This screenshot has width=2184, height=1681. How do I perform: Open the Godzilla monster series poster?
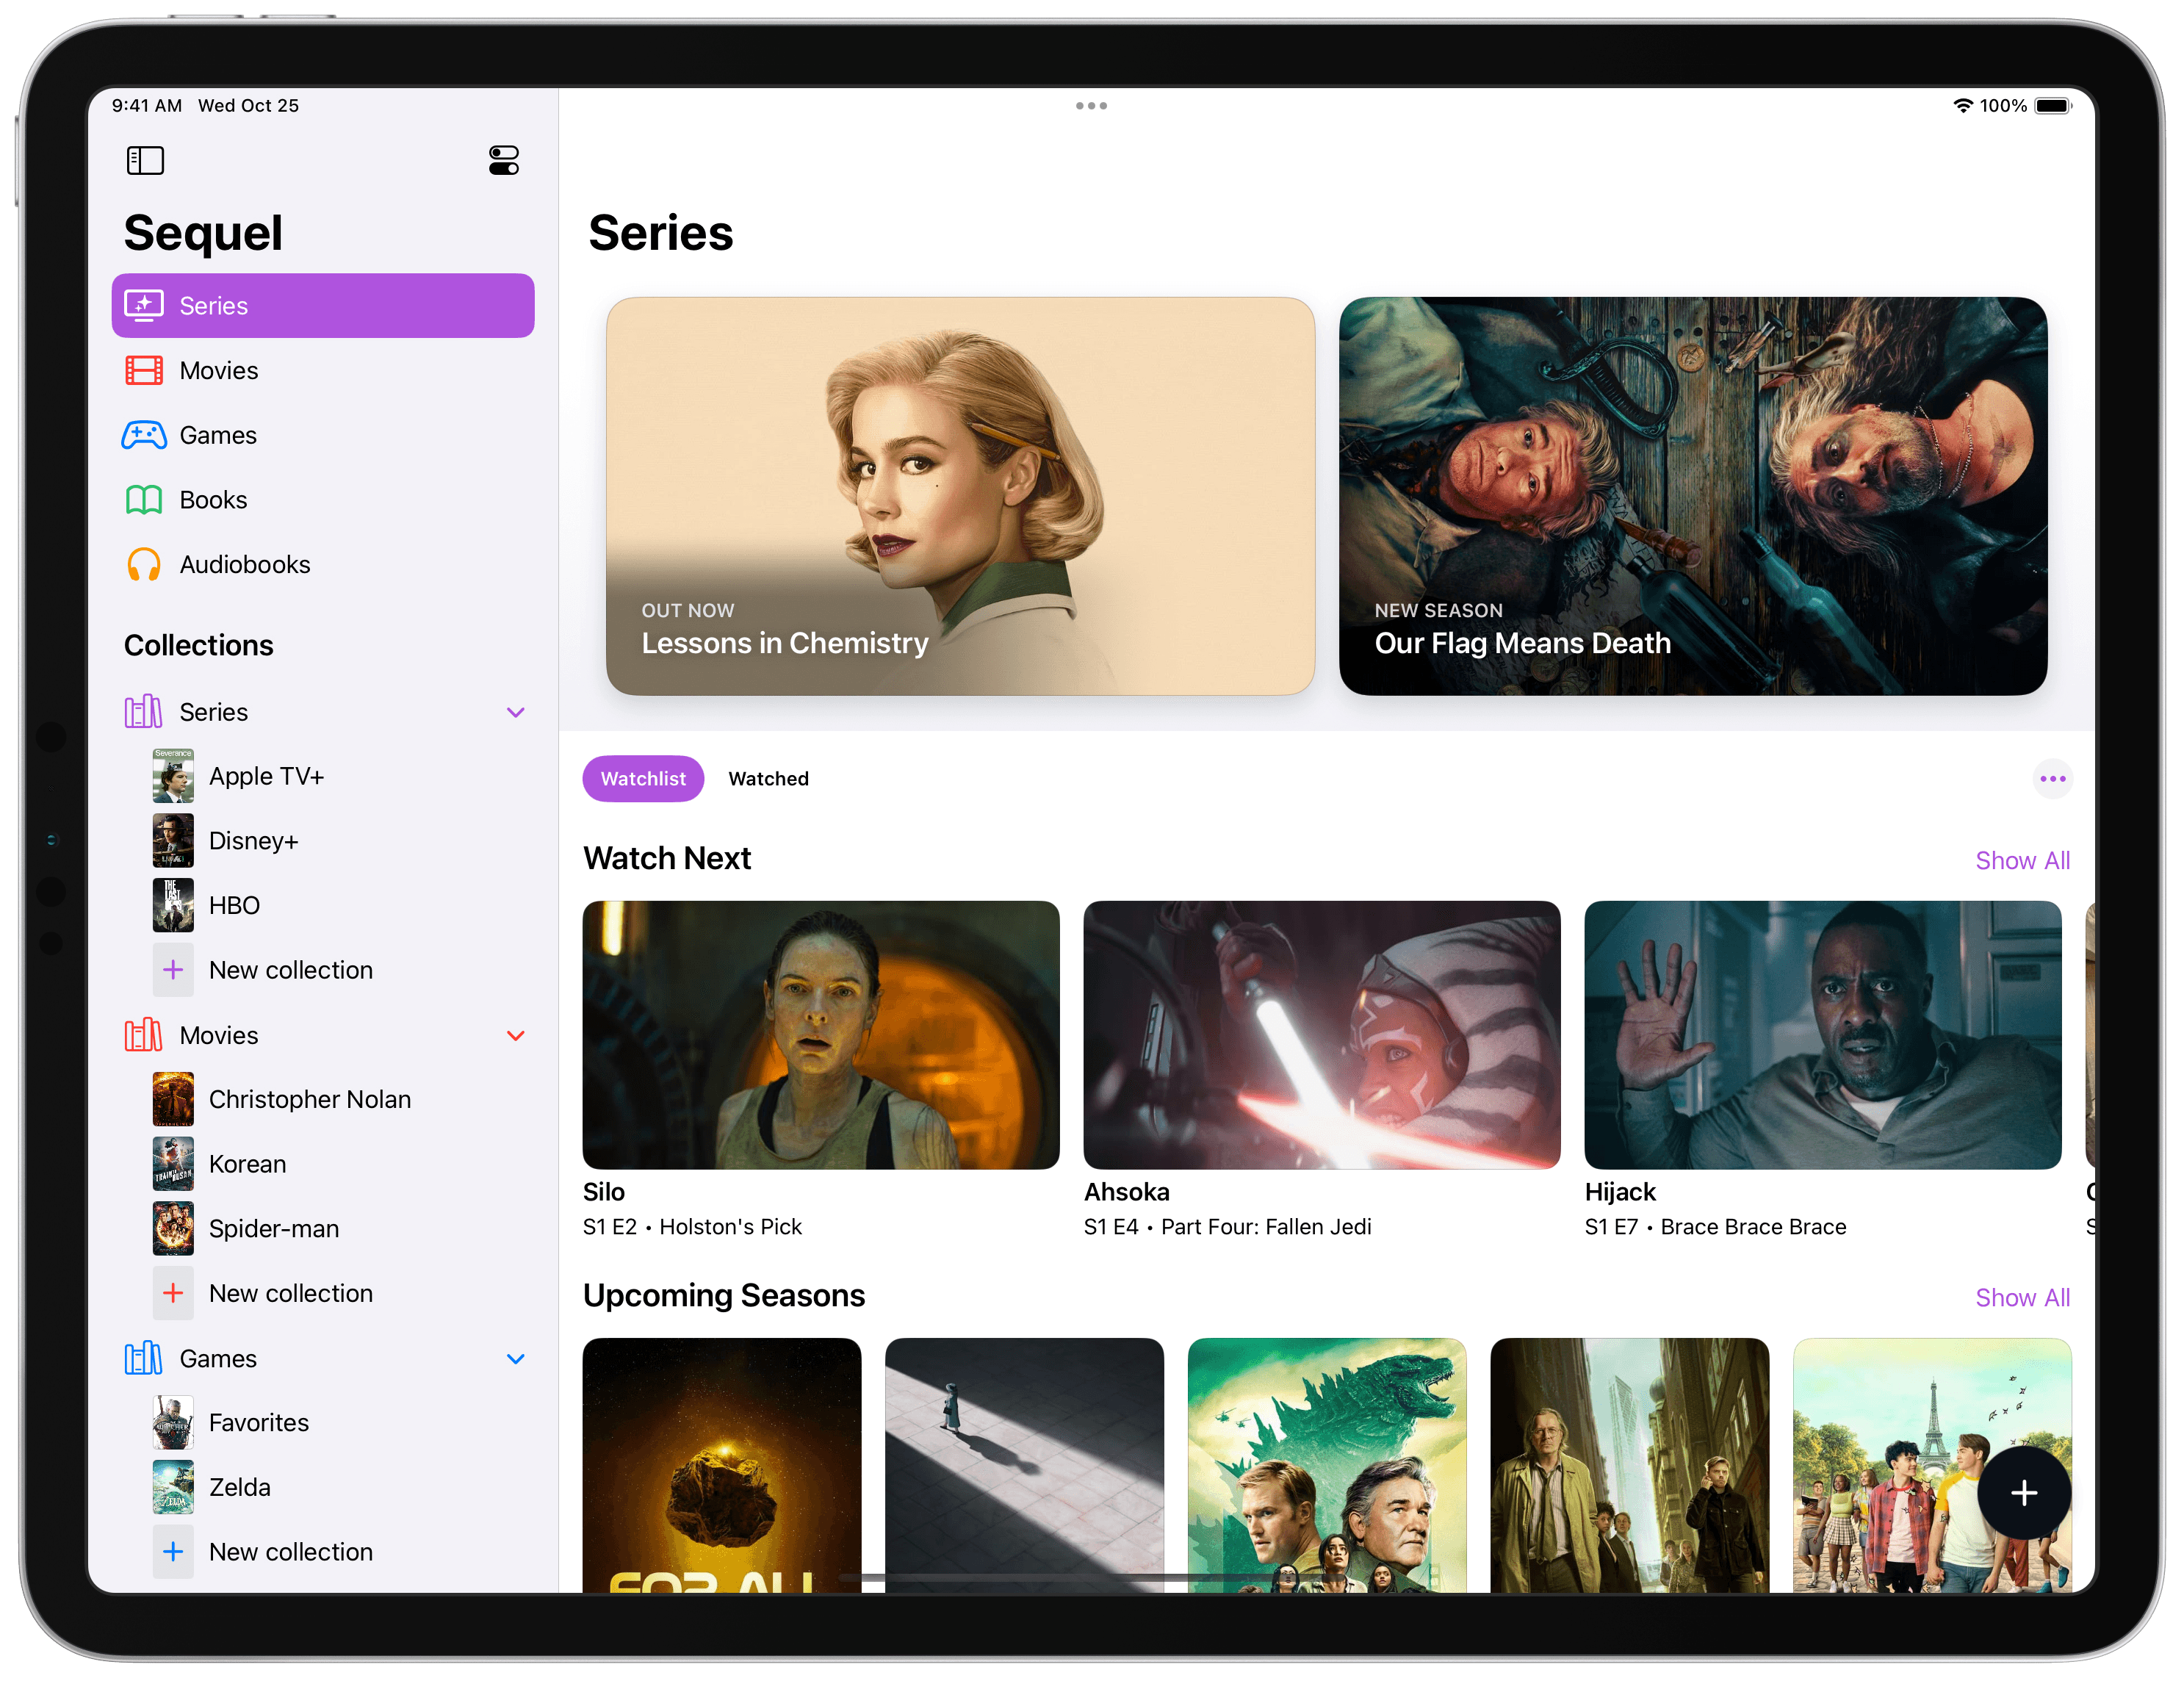click(x=1327, y=1466)
